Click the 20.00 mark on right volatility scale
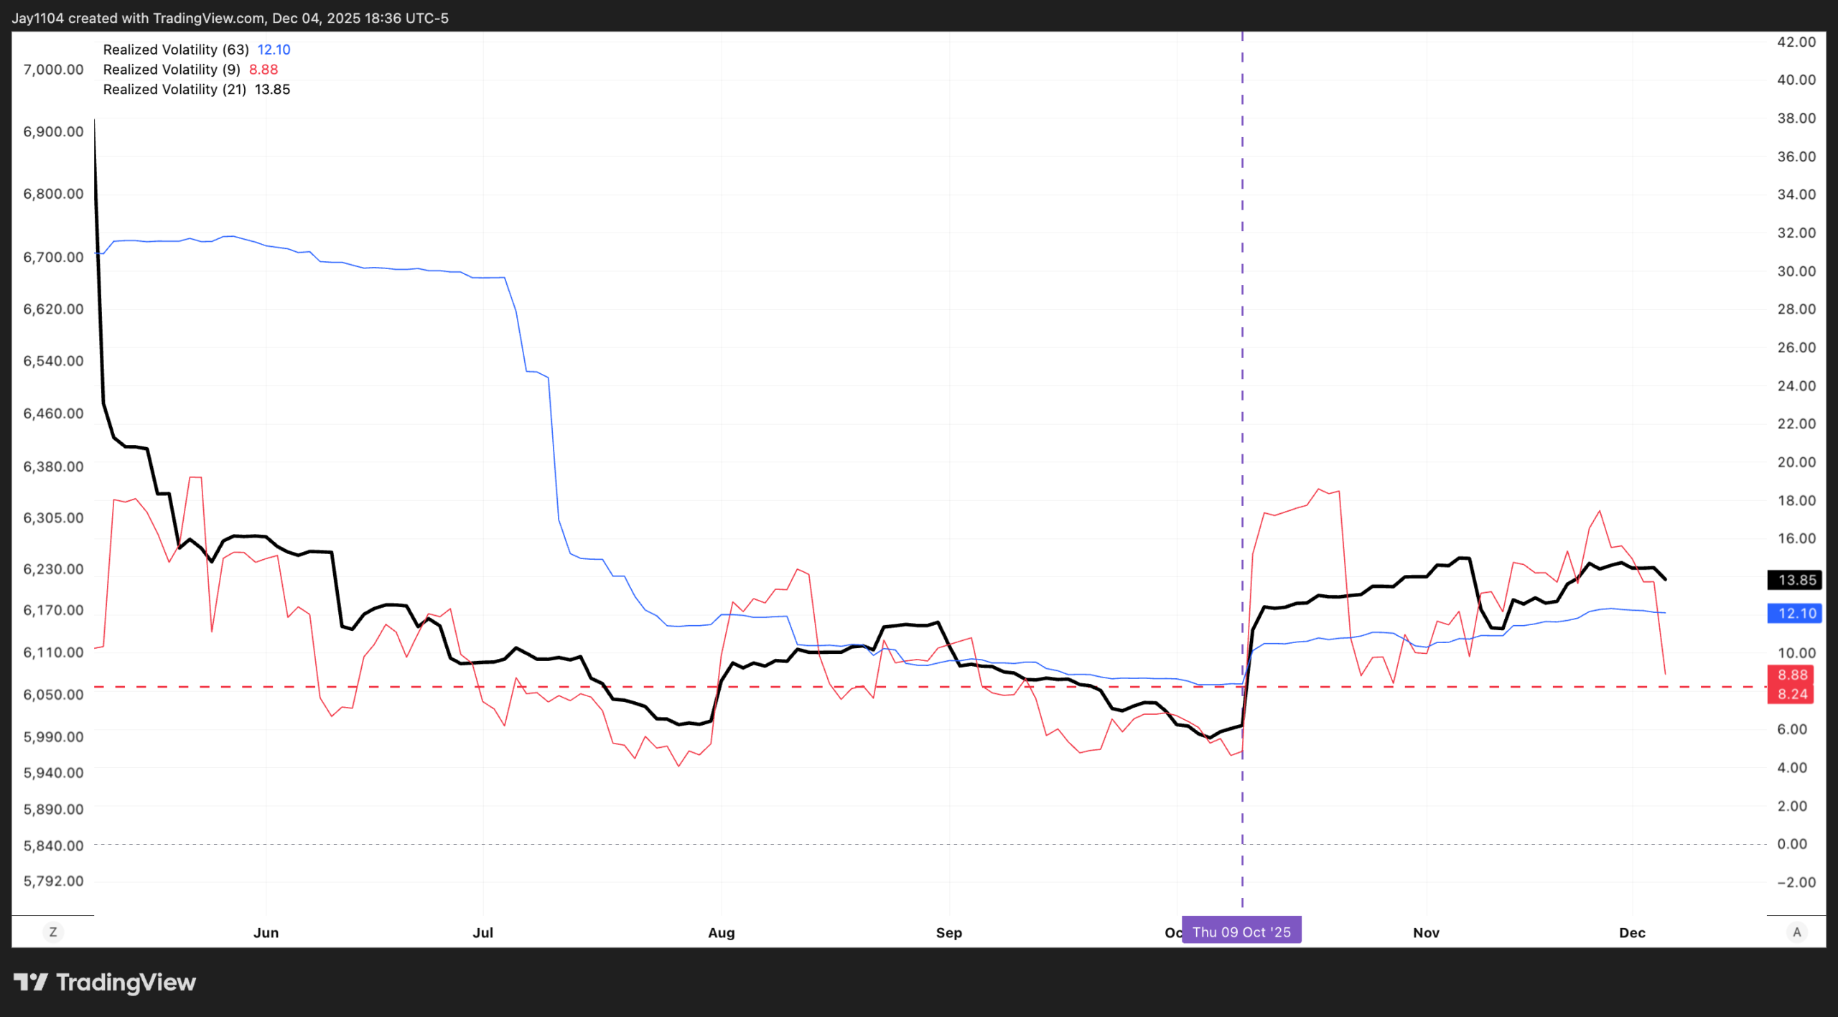Viewport: 1838px width, 1017px height. (x=1796, y=462)
